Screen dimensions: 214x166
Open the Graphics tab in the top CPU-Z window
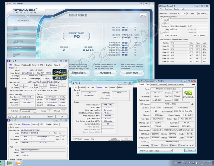(49, 65)
